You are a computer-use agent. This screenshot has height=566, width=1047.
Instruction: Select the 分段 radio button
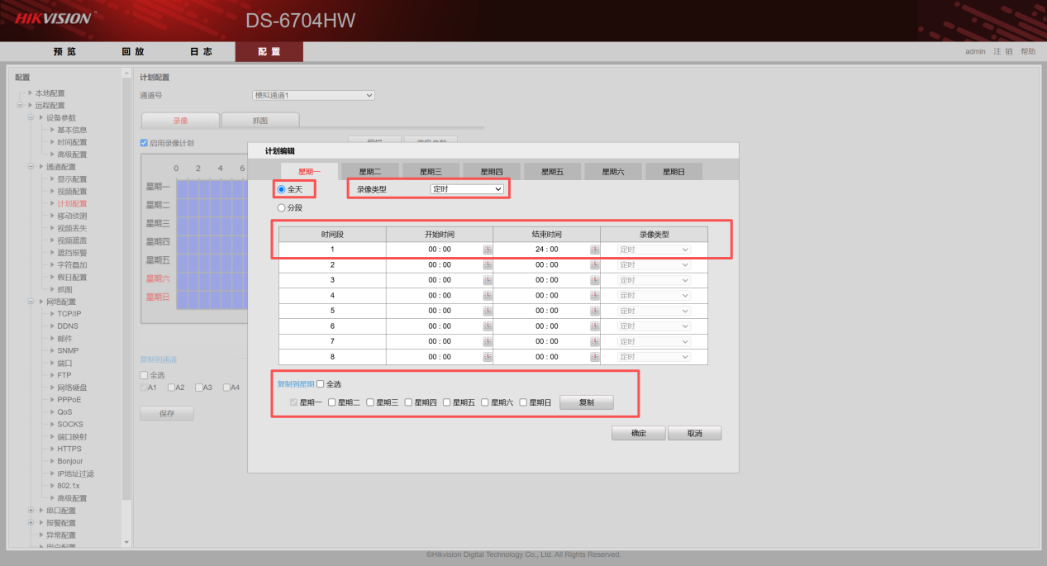(282, 208)
